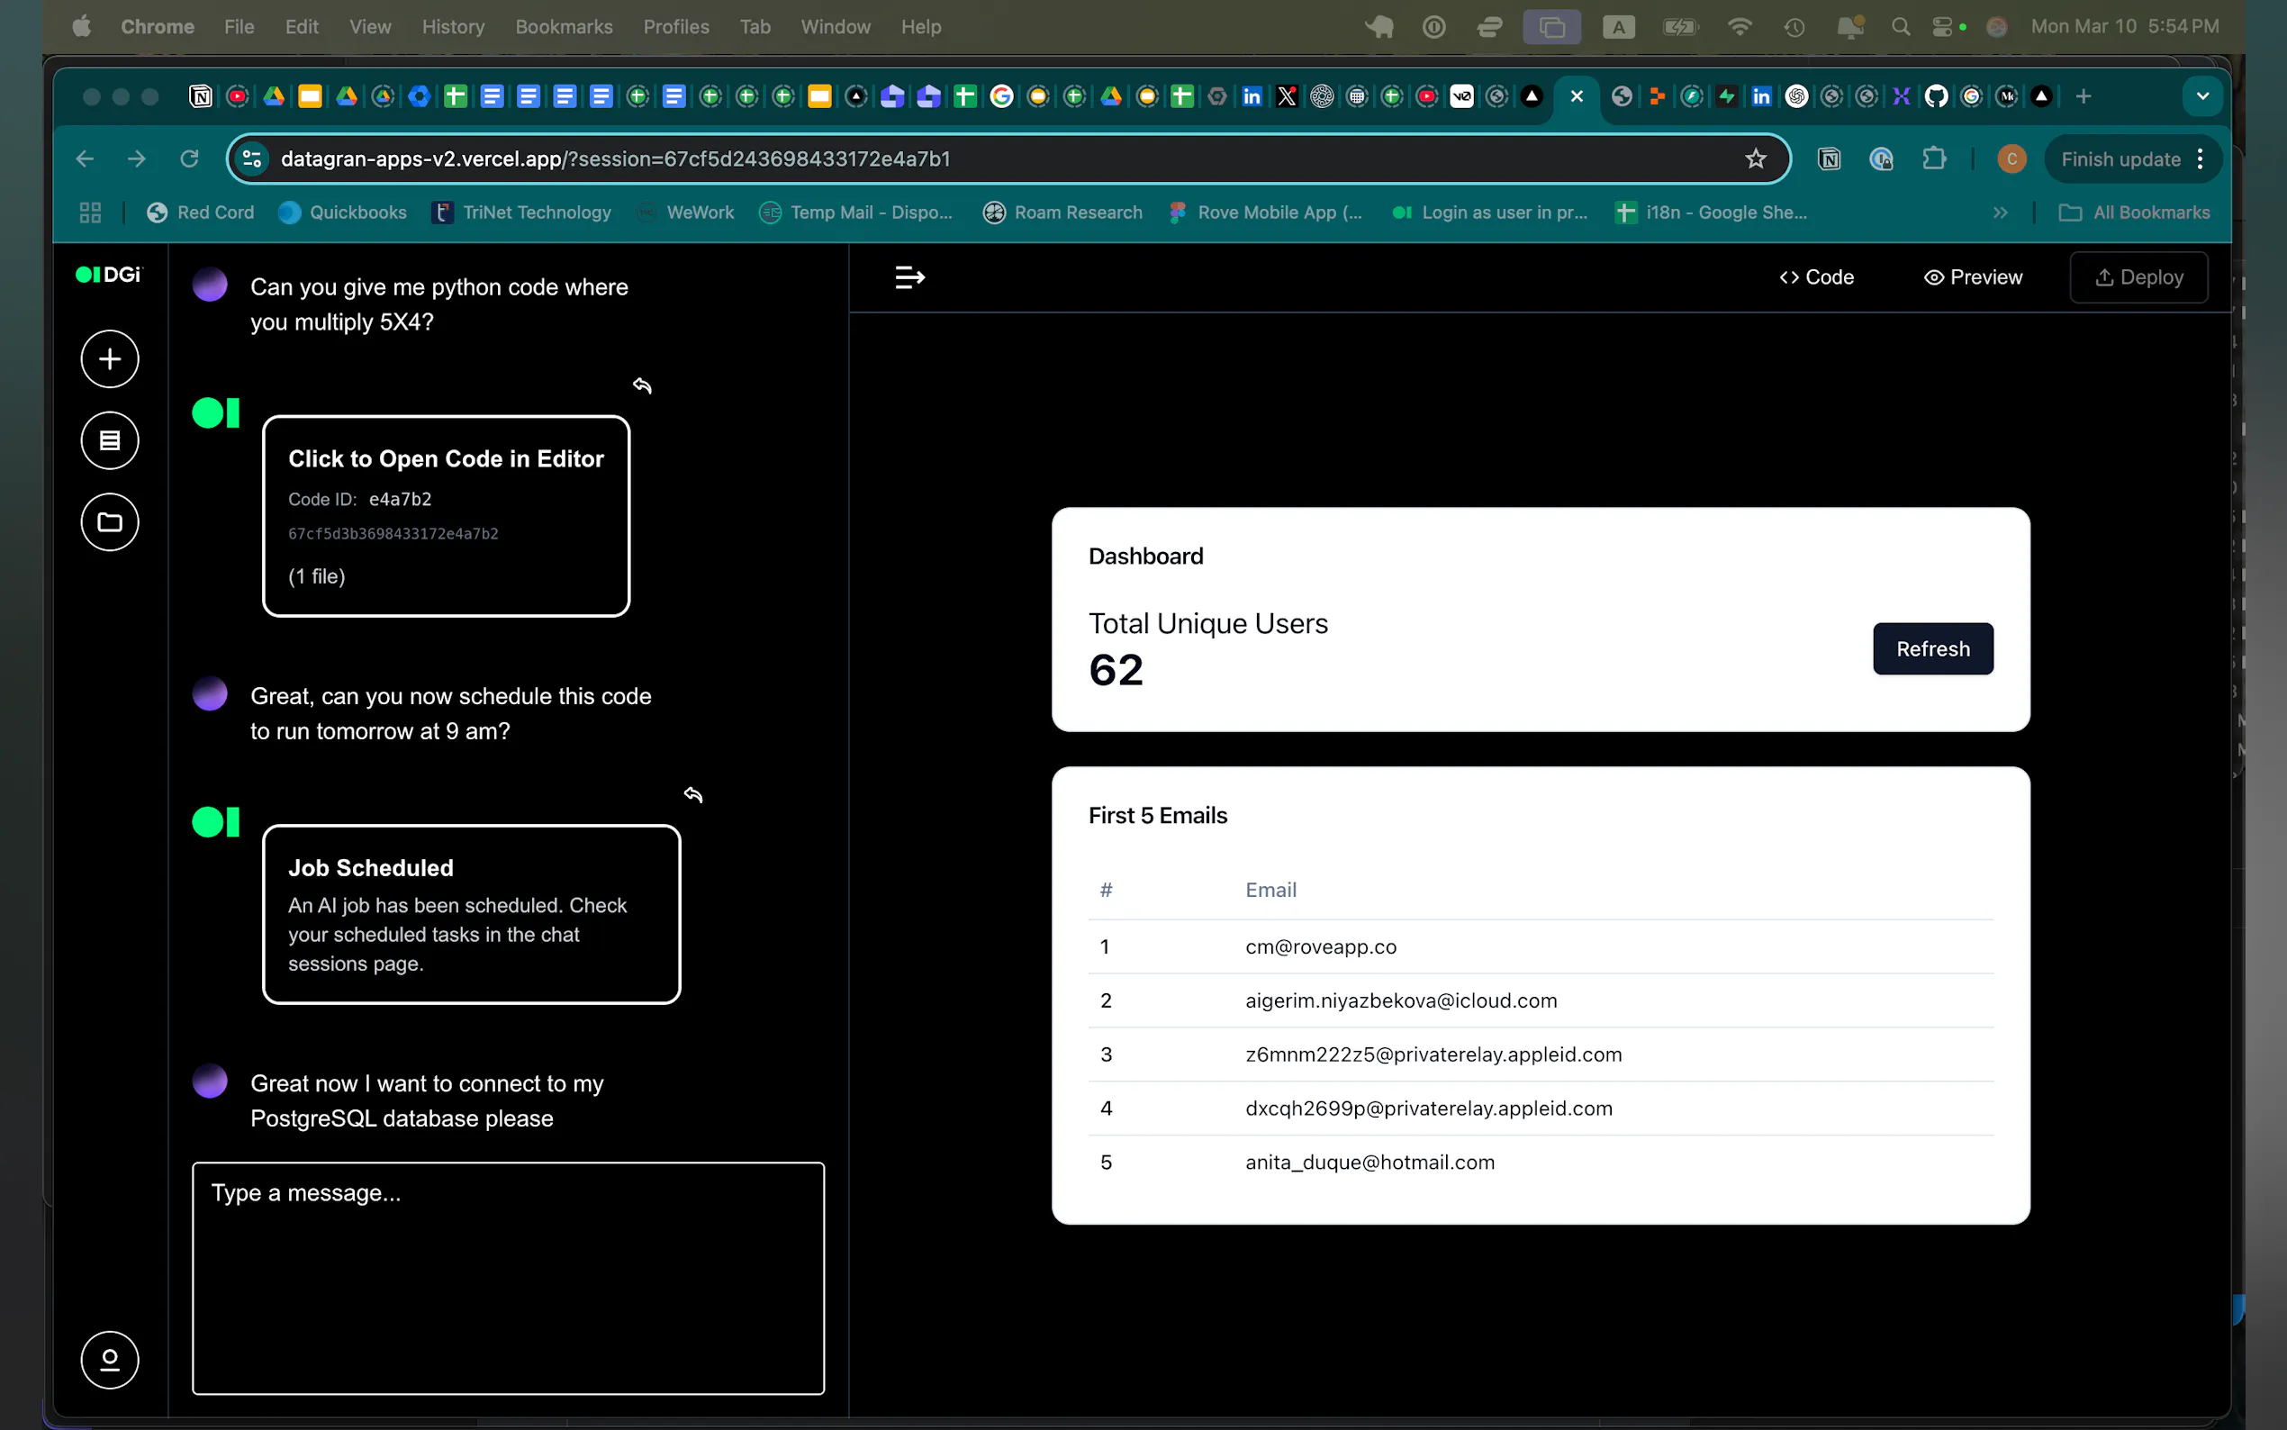Expand the tab search dropdown arrow

(2201, 96)
